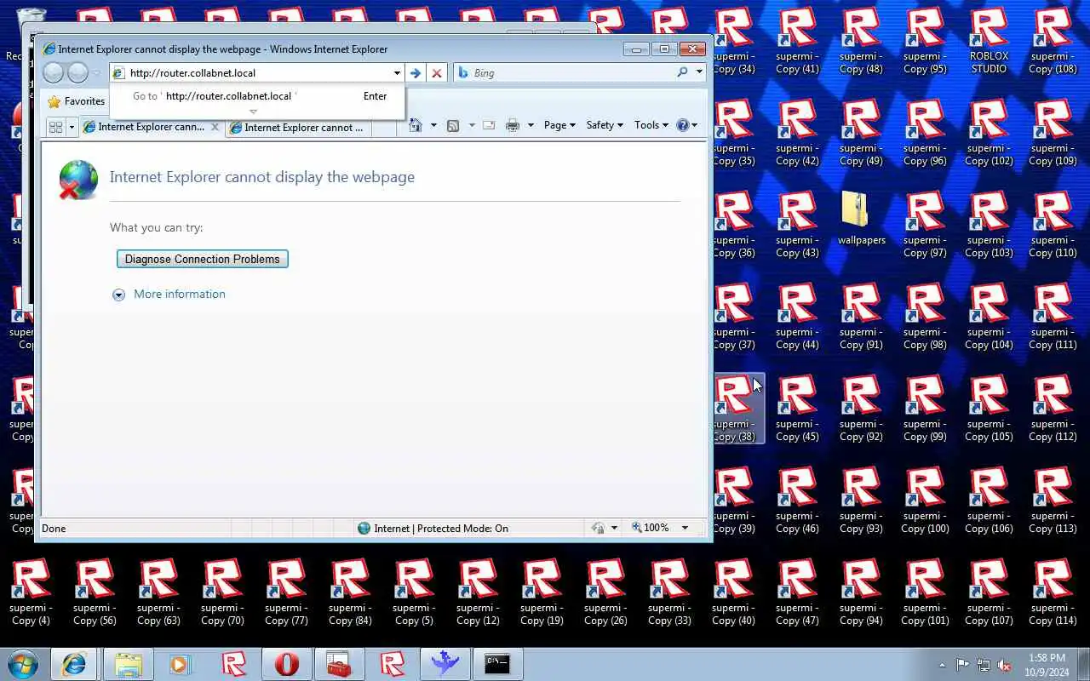Expand autocomplete suggestions chevron in dropdown
The image size is (1090, 681).
click(x=253, y=112)
